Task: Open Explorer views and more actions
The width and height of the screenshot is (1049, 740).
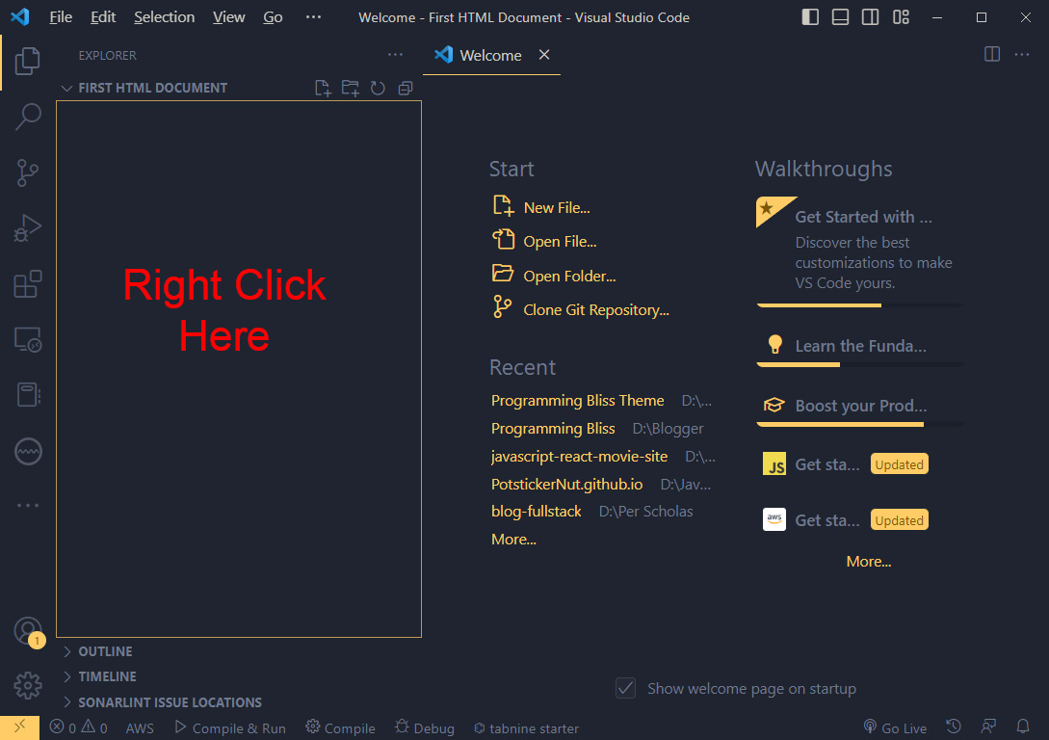Action: pyautogui.click(x=395, y=55)
